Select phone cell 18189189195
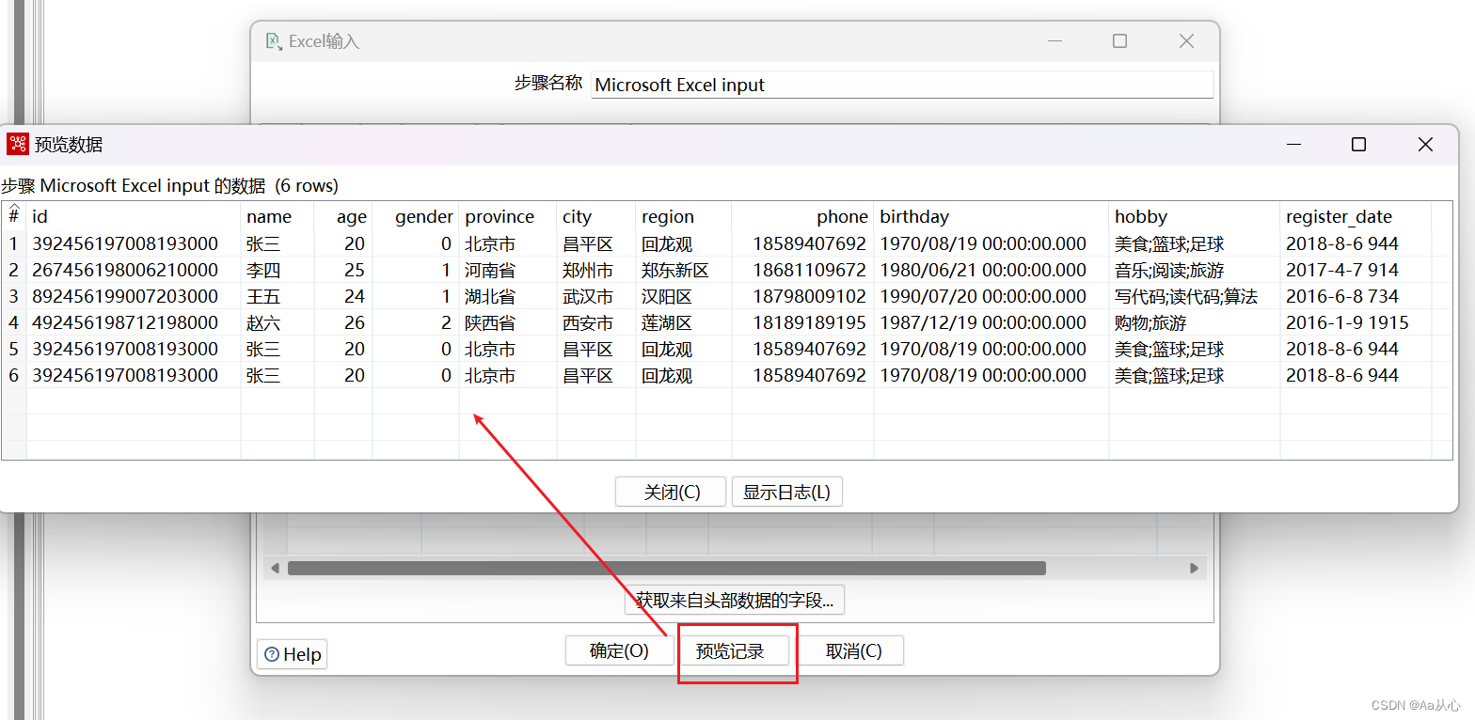Screen dimensions: 1475x720 click(x=802, y=322)
